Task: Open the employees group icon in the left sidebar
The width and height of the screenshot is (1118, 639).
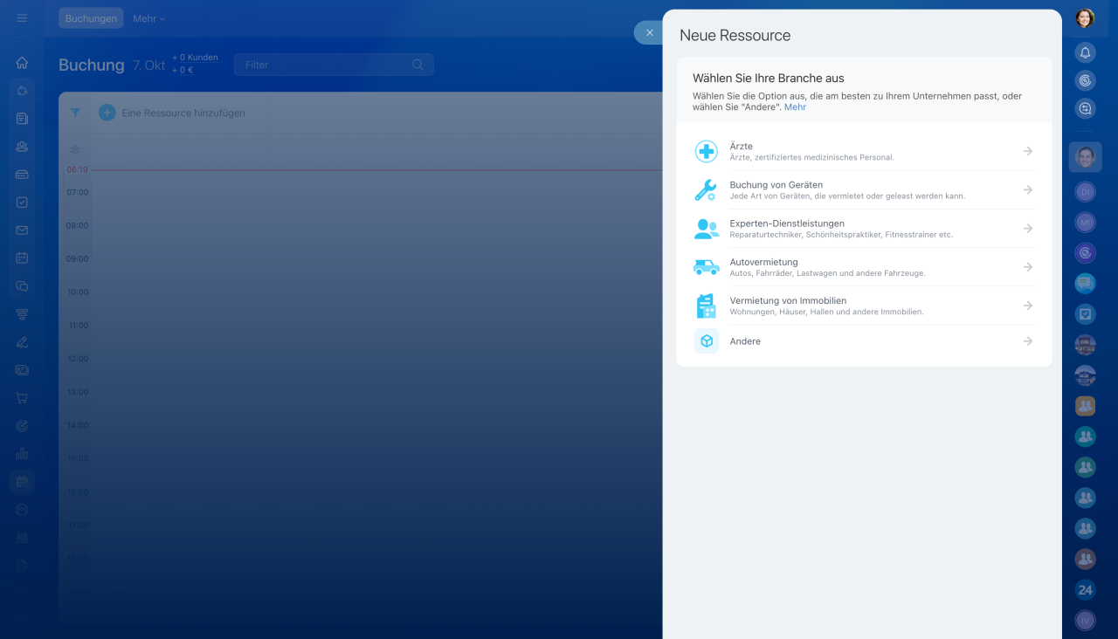Action: point(22,147)
